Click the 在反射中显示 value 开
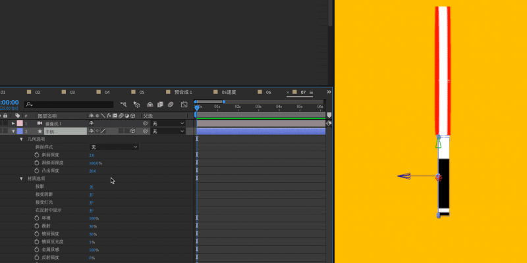Image resolution: width=527 pixels, height=263 pixels. pos(91,210)
